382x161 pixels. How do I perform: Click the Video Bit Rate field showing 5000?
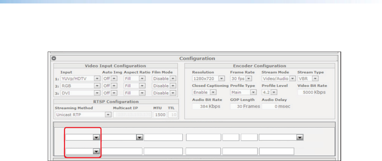306,92
